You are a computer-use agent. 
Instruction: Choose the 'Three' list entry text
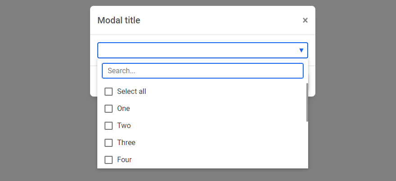[126, 142]
